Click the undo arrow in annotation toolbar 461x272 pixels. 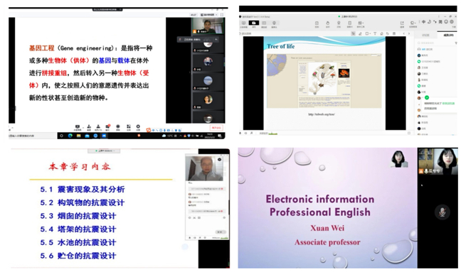pos(388,34)
